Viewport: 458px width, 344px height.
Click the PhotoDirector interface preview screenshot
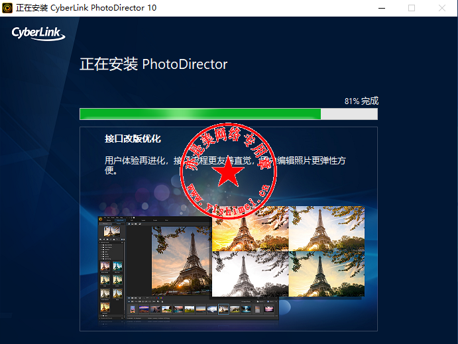[188, 268]
